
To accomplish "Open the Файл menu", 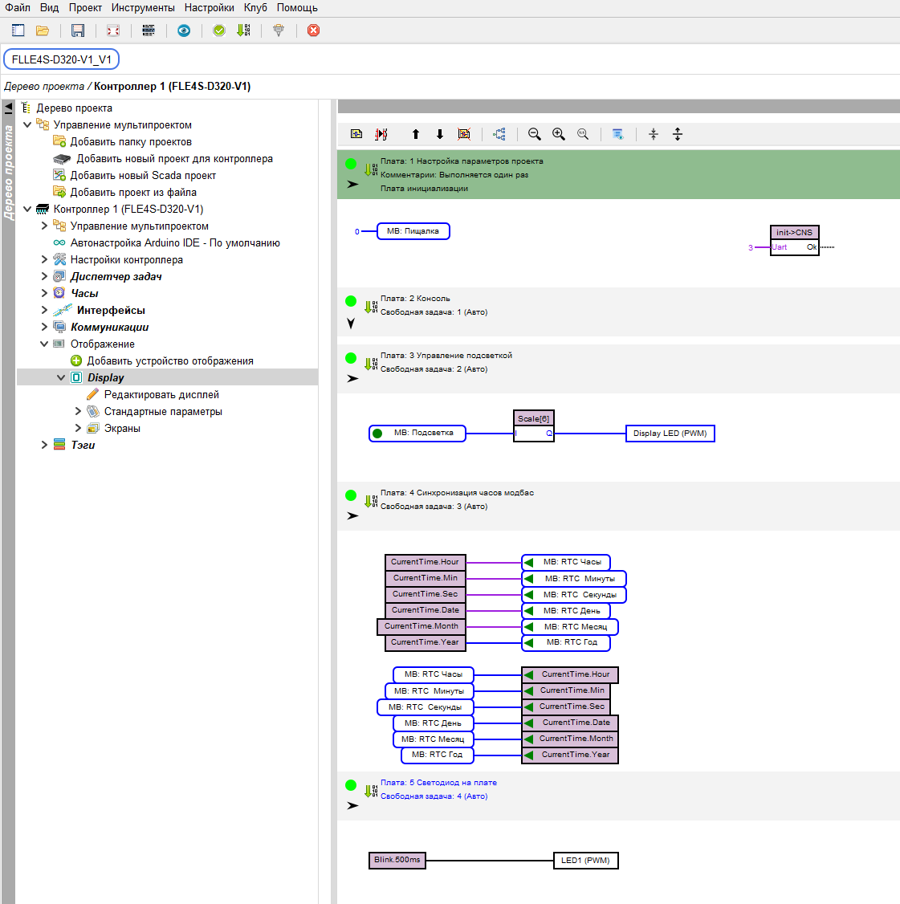I will coord(18,7).
